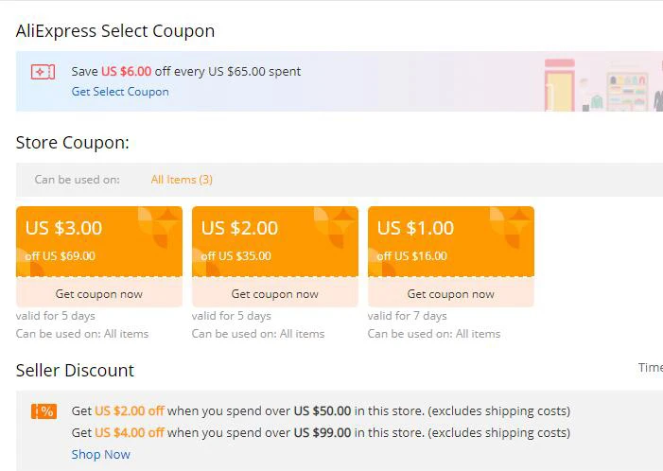
Task: Click the Select Coupon ticket icon
Action: (43, 72)
